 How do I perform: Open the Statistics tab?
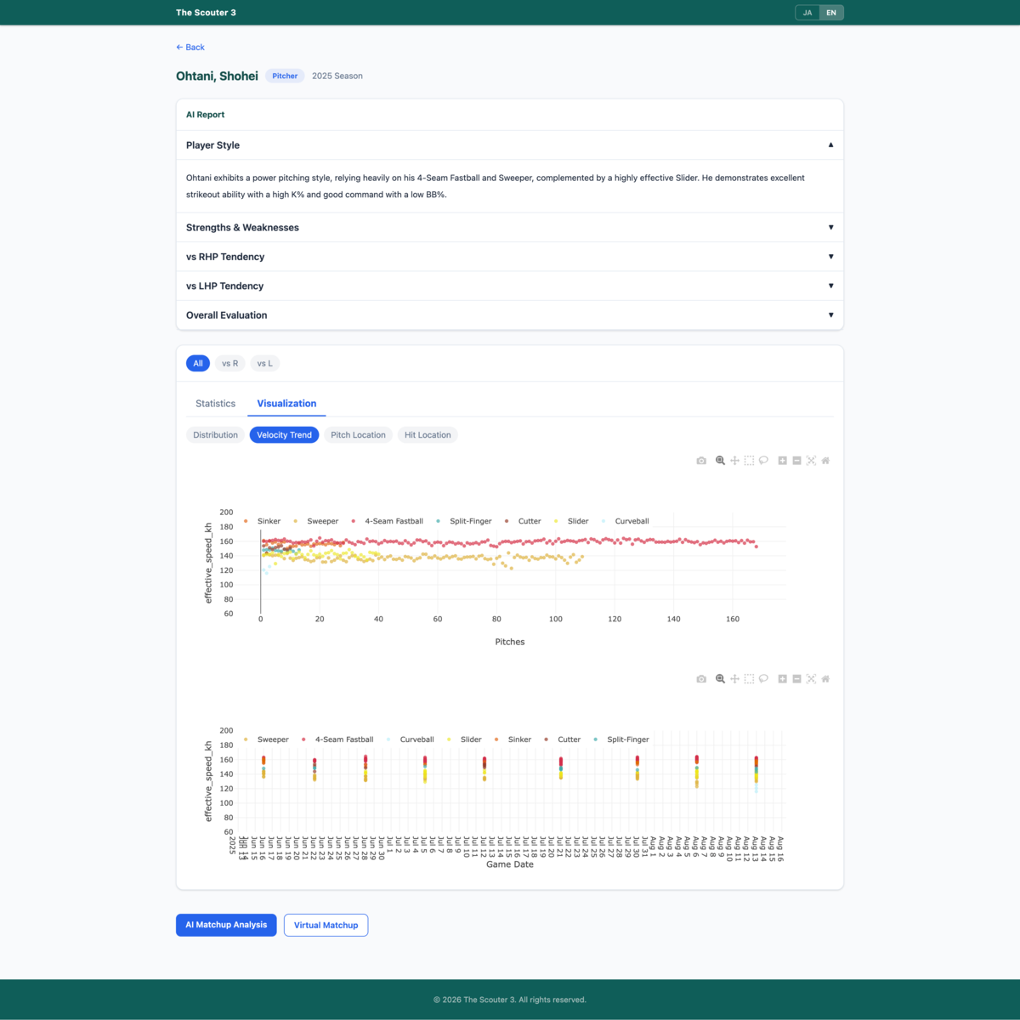click(x=216, y=404)
